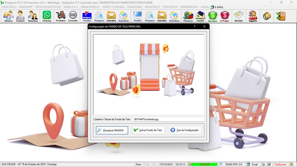Close the Configuração do FUNDO dialog
The image size is (297, 167).
204,26
